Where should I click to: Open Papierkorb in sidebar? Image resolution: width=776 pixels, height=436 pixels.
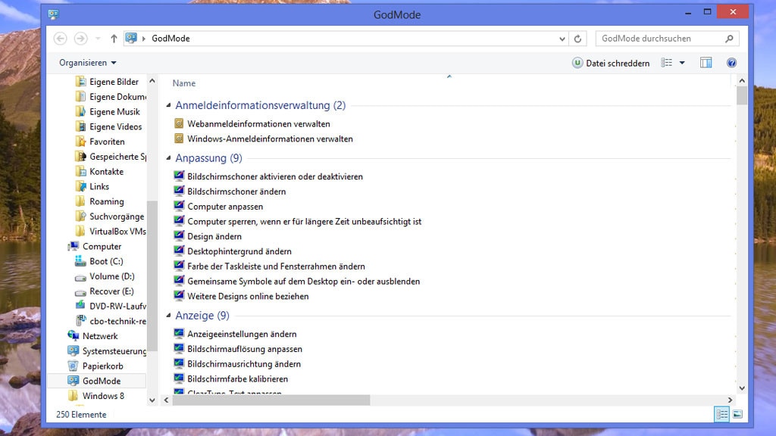(95, 366)
